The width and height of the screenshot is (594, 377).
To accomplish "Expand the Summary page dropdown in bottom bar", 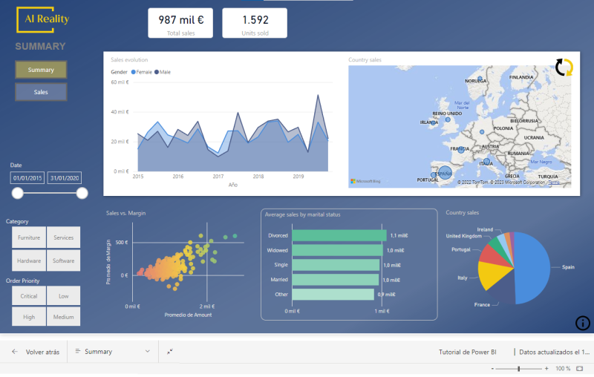I will tap(148, 352).
